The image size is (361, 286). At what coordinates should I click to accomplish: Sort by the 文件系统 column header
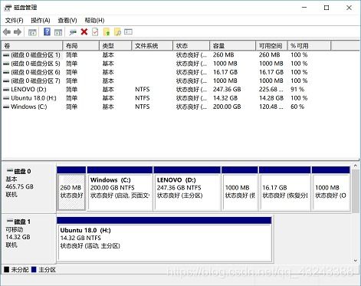[153, 46]
